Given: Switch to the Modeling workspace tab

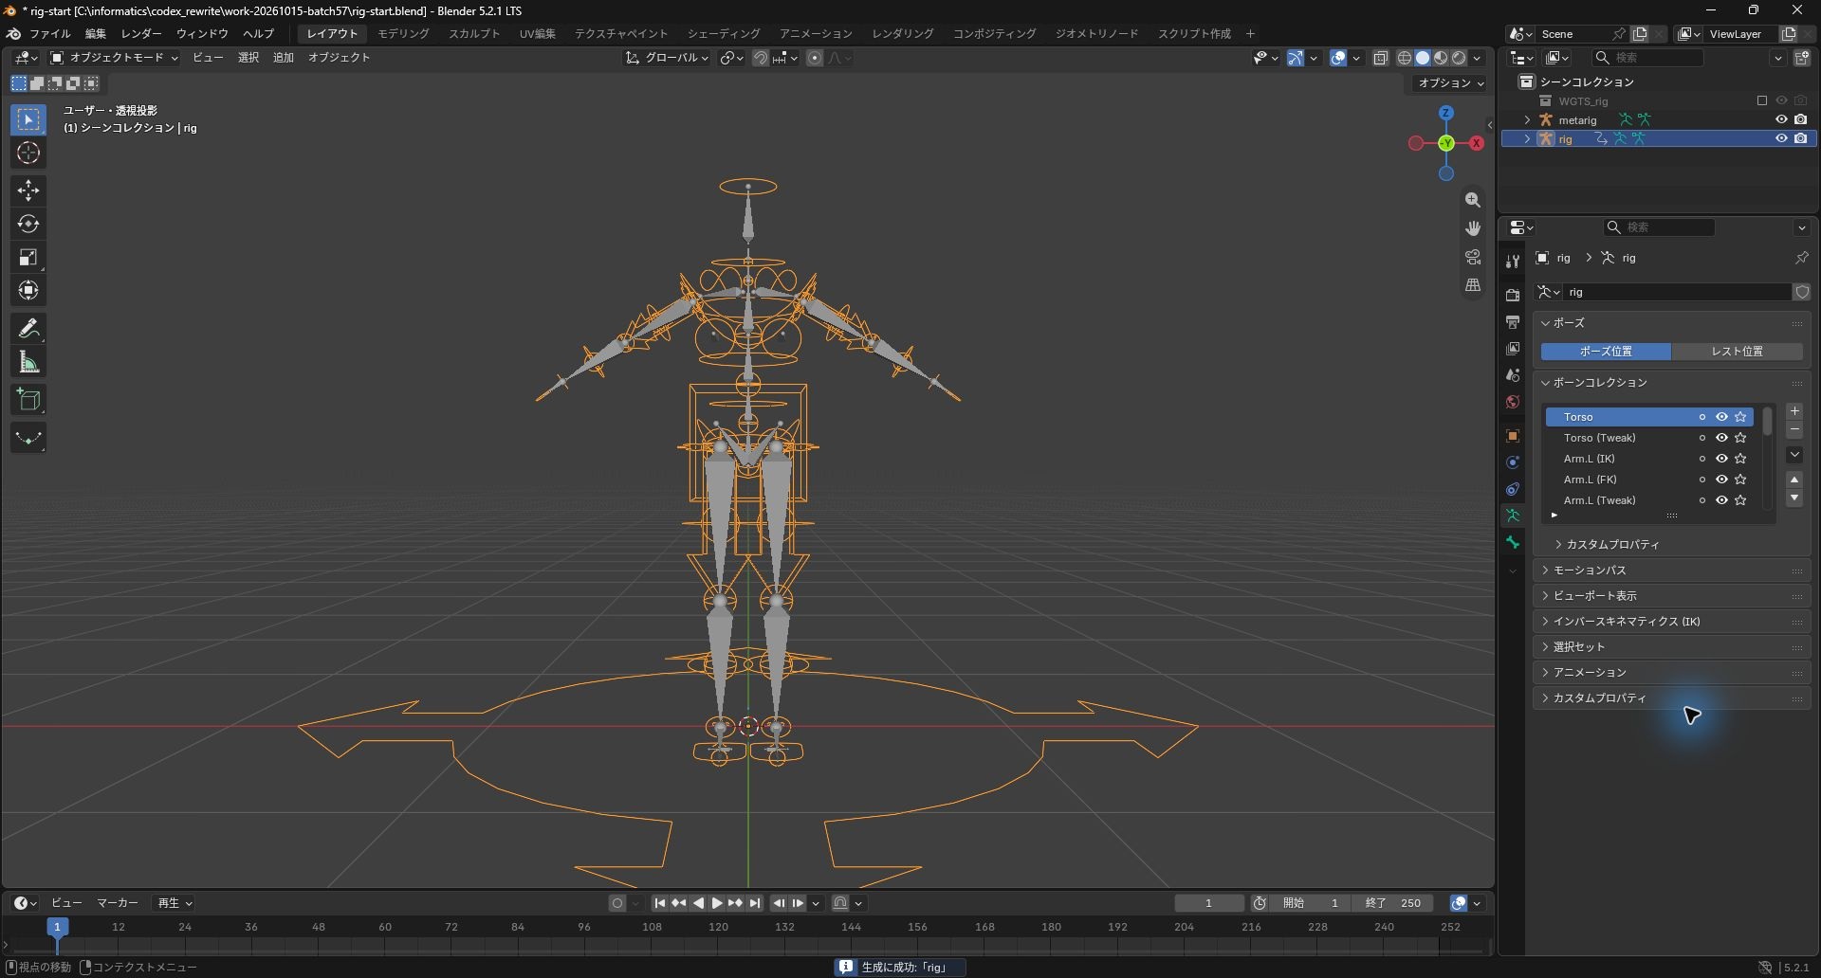Looking at the screenshot, I should (403, 33).
